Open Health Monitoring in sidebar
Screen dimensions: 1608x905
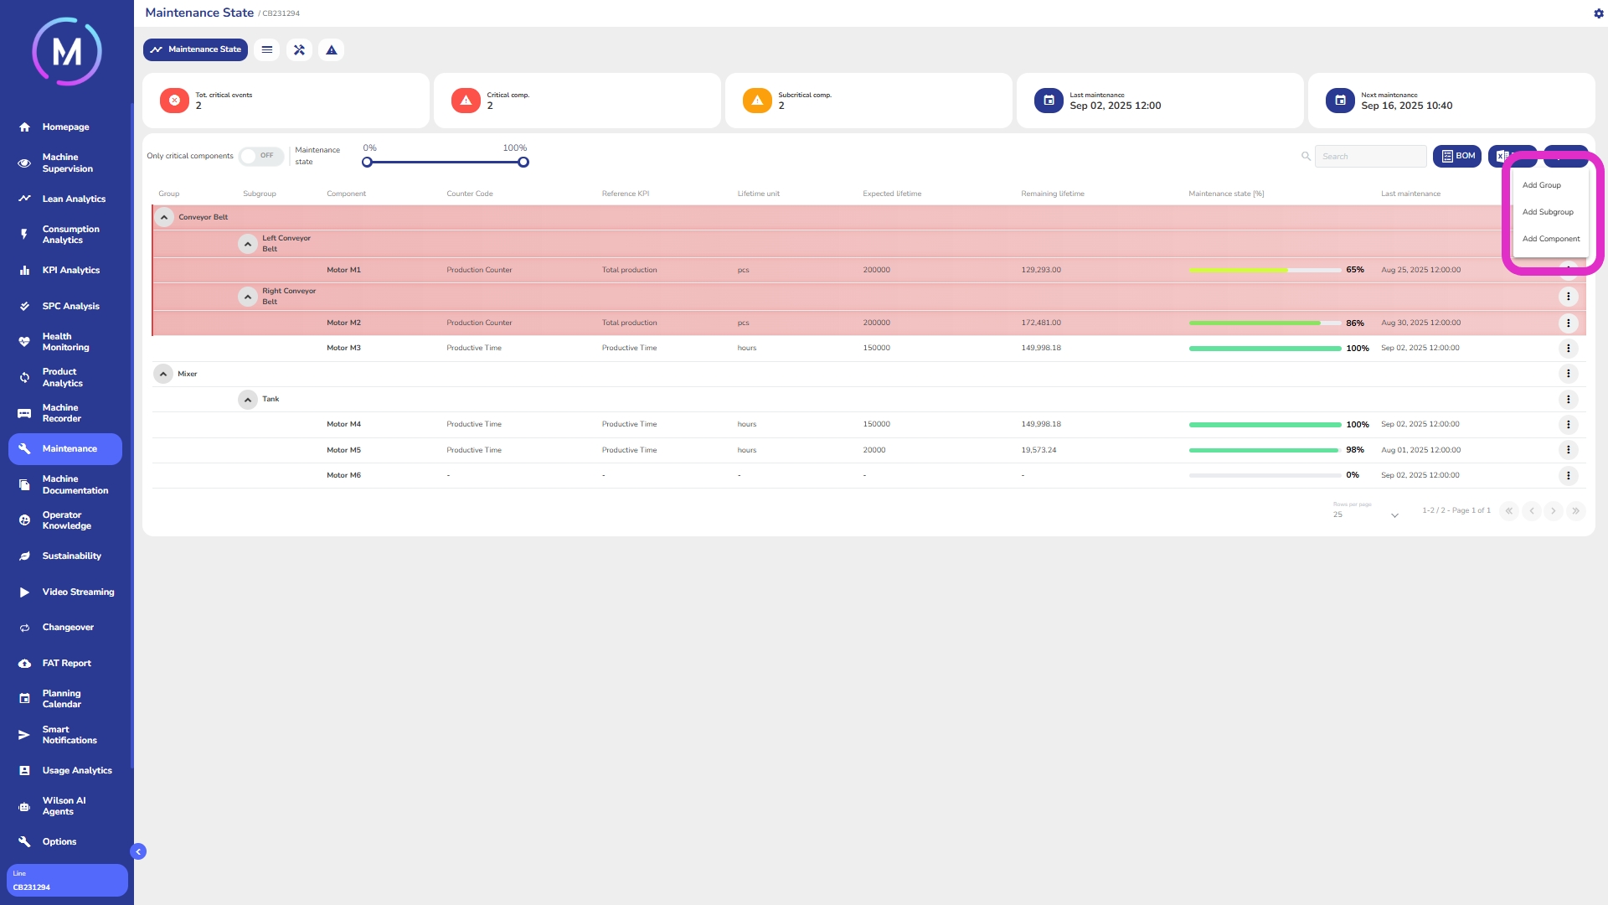pyautogui.click(x=65, y=342)
